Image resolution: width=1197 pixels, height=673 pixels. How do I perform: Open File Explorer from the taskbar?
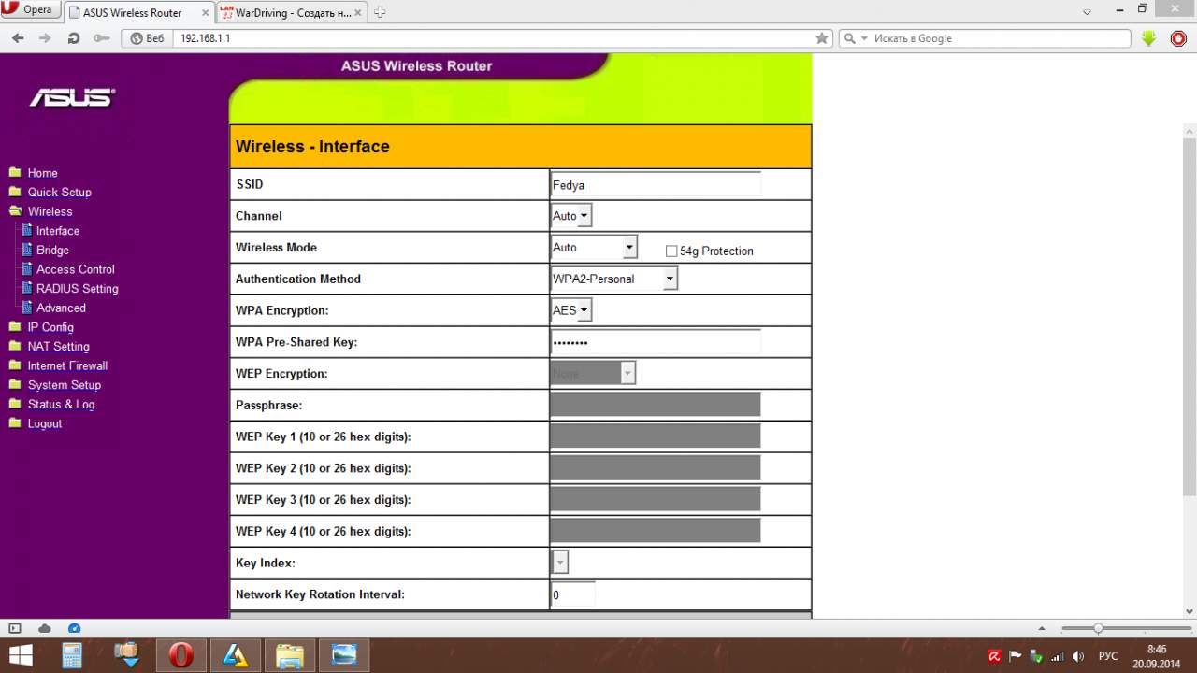point(290,654)
